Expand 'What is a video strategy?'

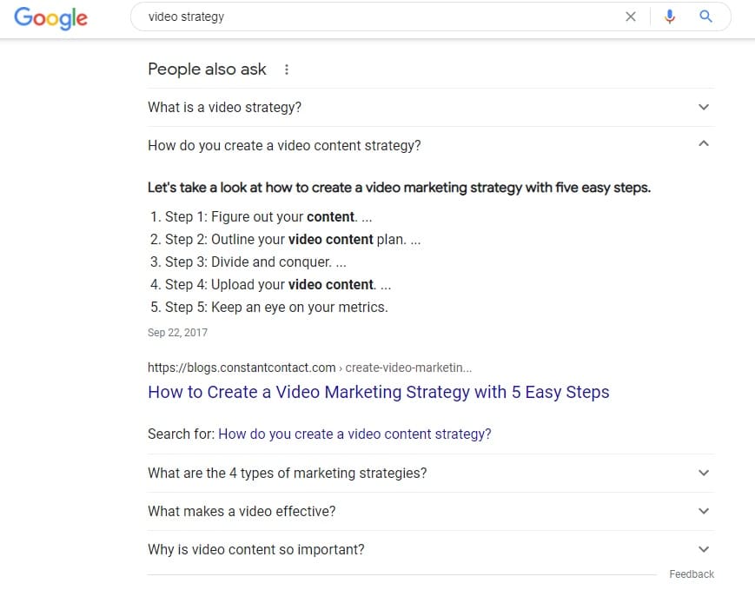704,106
